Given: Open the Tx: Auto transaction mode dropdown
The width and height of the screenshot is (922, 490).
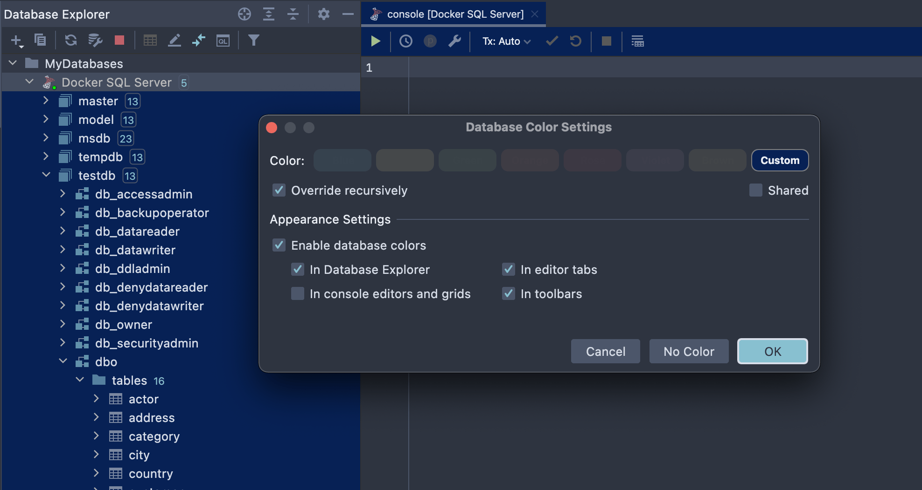Looking at the screenshot, I should [x=506, y=41].
